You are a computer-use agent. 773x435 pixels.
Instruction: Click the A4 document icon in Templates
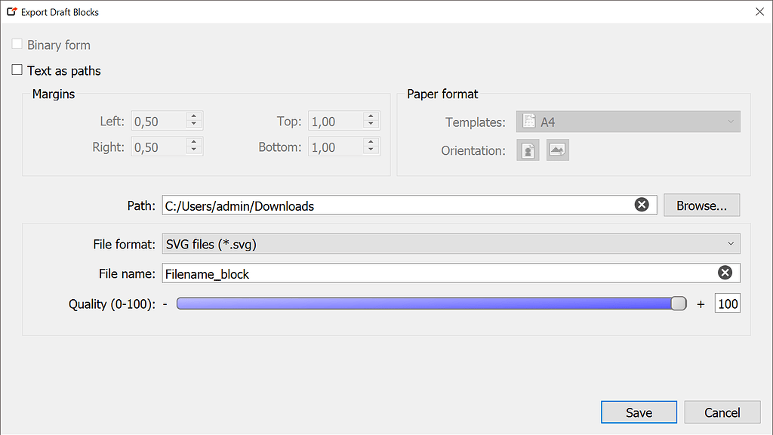click(529, 121)
